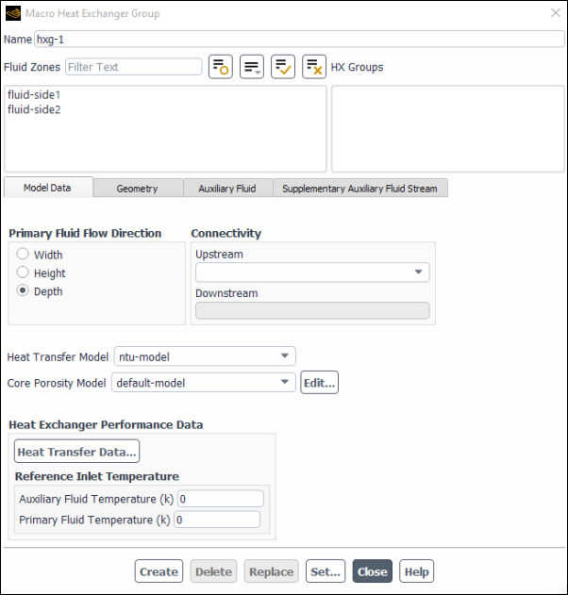Open the Supplementary Auxiliary Fluid Stream tab

tap(360, 189)
